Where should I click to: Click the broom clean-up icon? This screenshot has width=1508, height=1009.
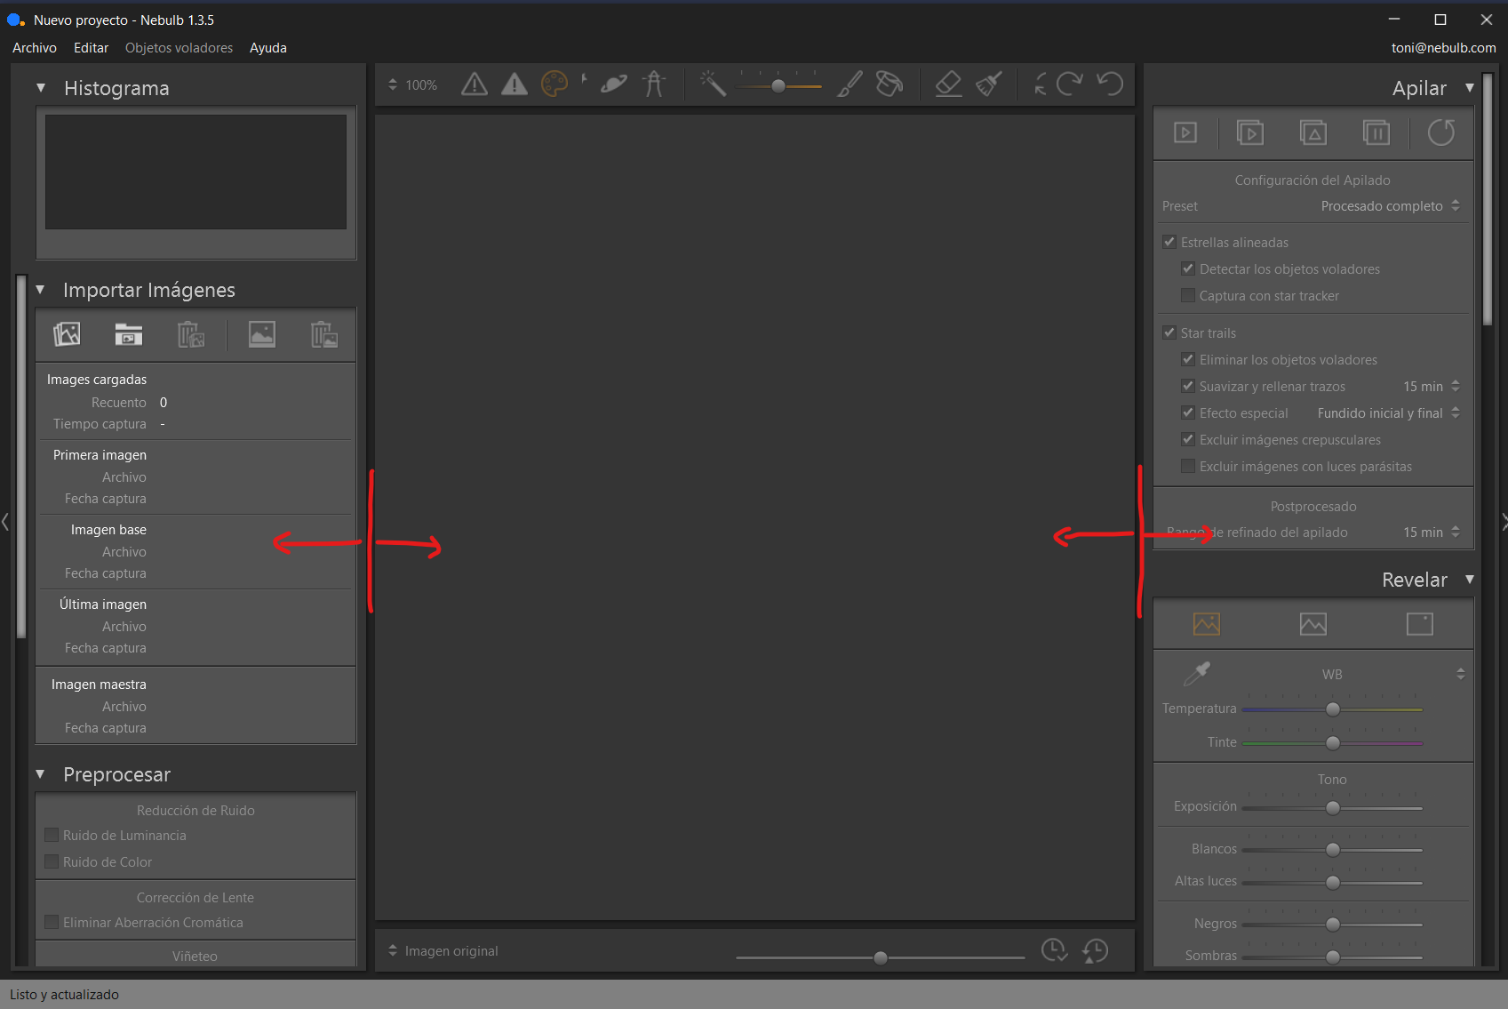[x=989, y=84]
